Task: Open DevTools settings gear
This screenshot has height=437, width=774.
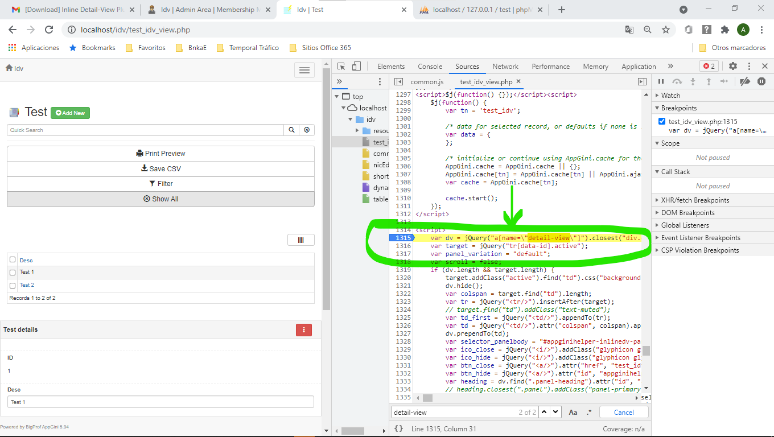Action: [733, 66]
